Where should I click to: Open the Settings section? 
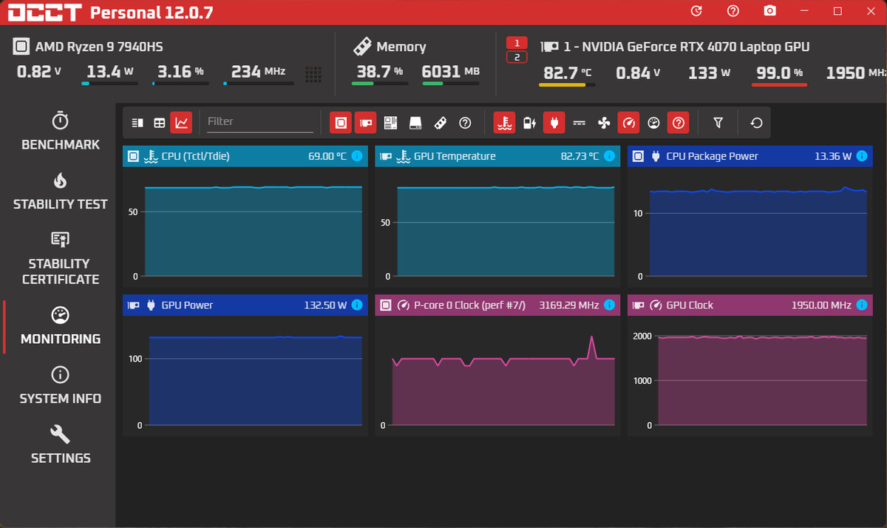(61, 445)
